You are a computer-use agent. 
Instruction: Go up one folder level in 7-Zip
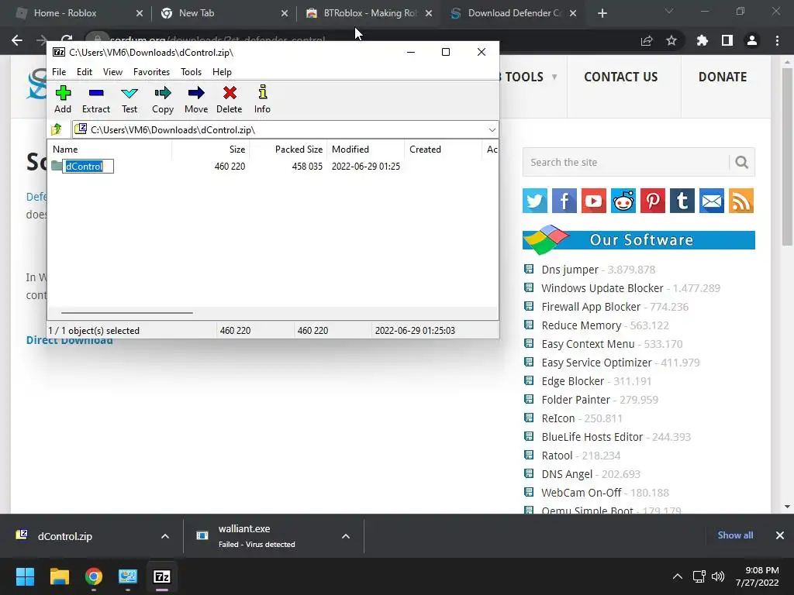(x=57, y=129)
